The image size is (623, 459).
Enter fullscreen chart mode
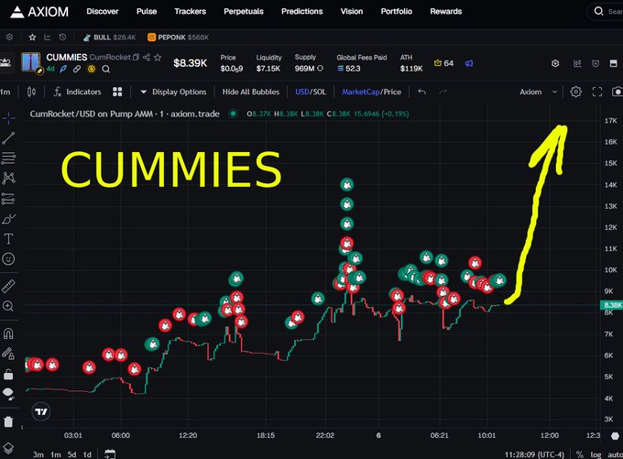(596, 93)
